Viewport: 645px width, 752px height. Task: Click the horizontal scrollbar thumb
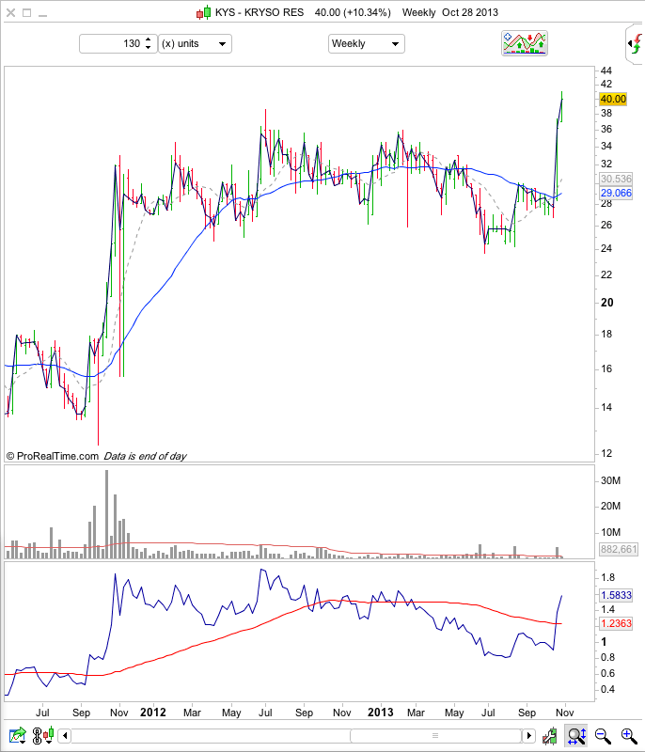[x=435, y=735]
